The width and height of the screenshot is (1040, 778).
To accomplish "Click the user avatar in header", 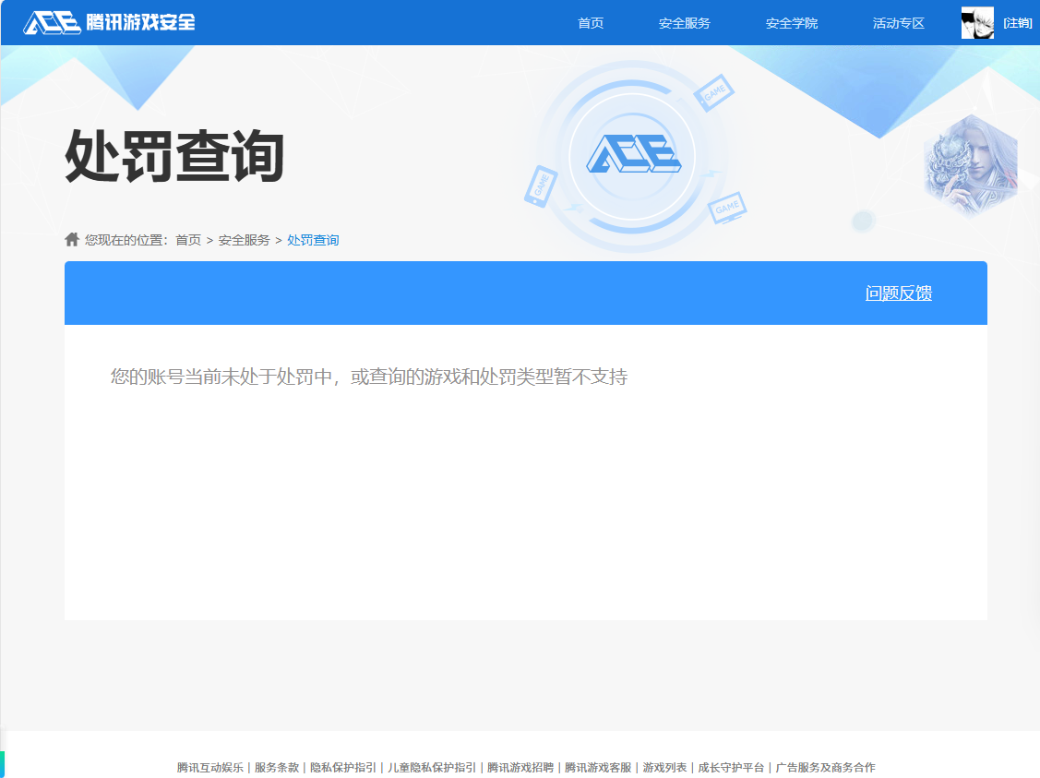I will [x=977, y=23].
